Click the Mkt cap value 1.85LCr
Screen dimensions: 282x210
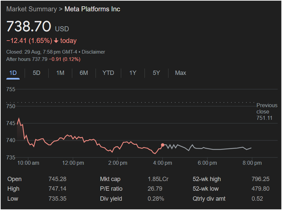tap(158, 179)
